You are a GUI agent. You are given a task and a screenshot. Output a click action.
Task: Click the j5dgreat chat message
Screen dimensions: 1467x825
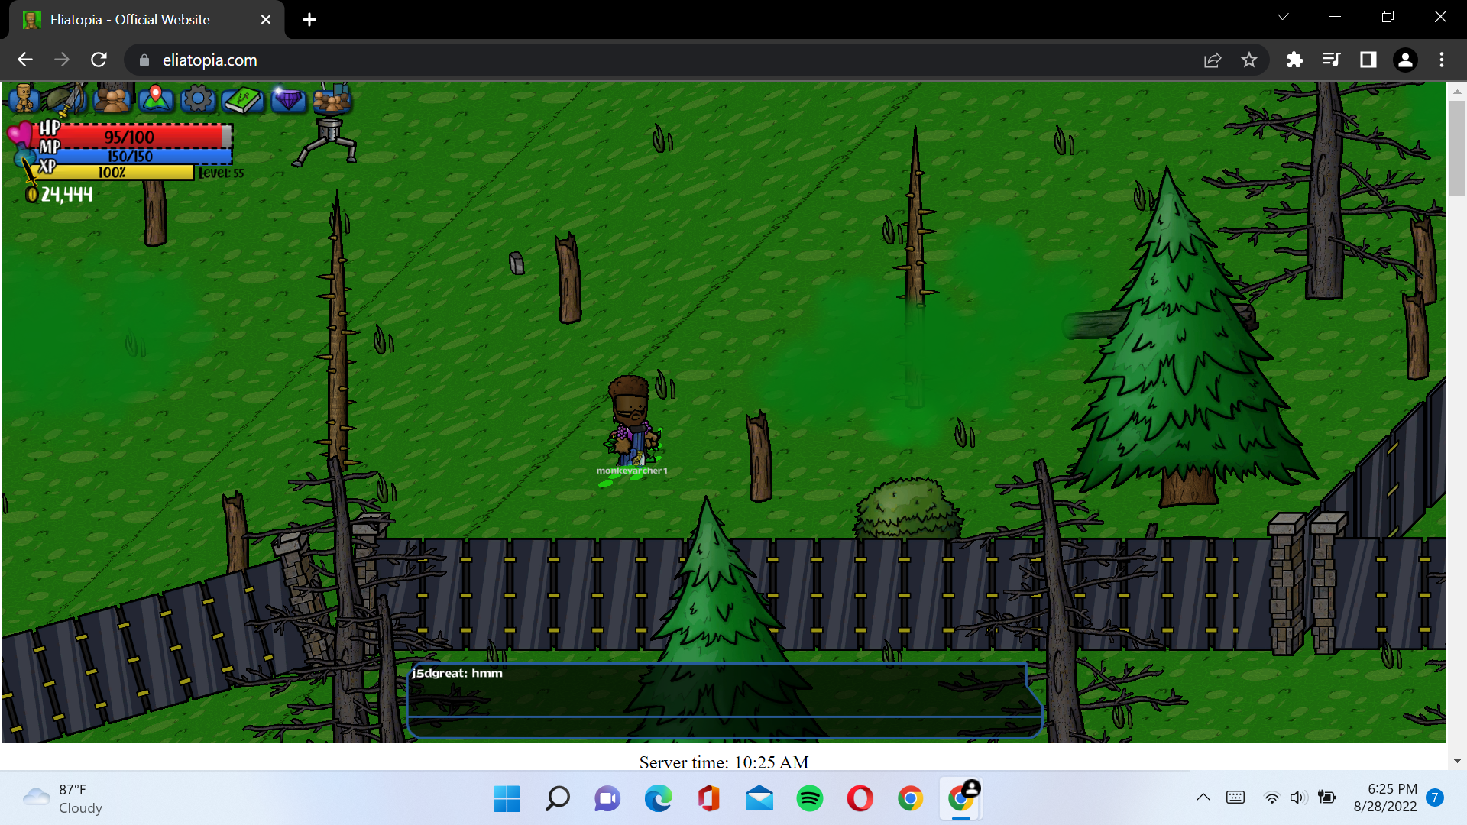click(x=457, y=673)
